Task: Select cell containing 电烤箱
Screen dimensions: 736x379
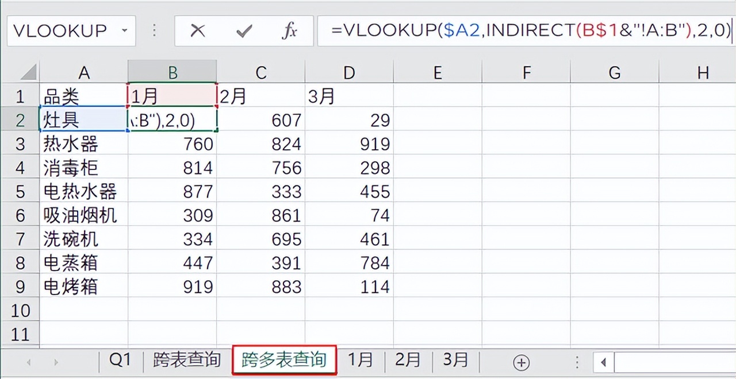Action: [x=84, y=286]
